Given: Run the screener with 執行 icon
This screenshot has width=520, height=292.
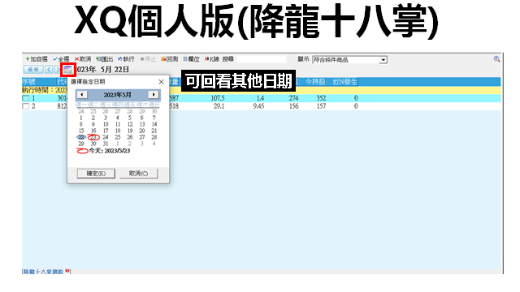Looking at the screenshot, I should point(120,59).
